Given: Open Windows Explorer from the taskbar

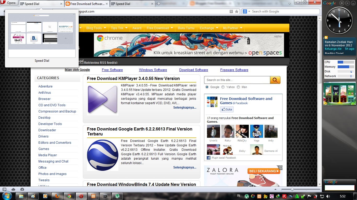Looking at the screenshot, I should [x=21, y=196].
